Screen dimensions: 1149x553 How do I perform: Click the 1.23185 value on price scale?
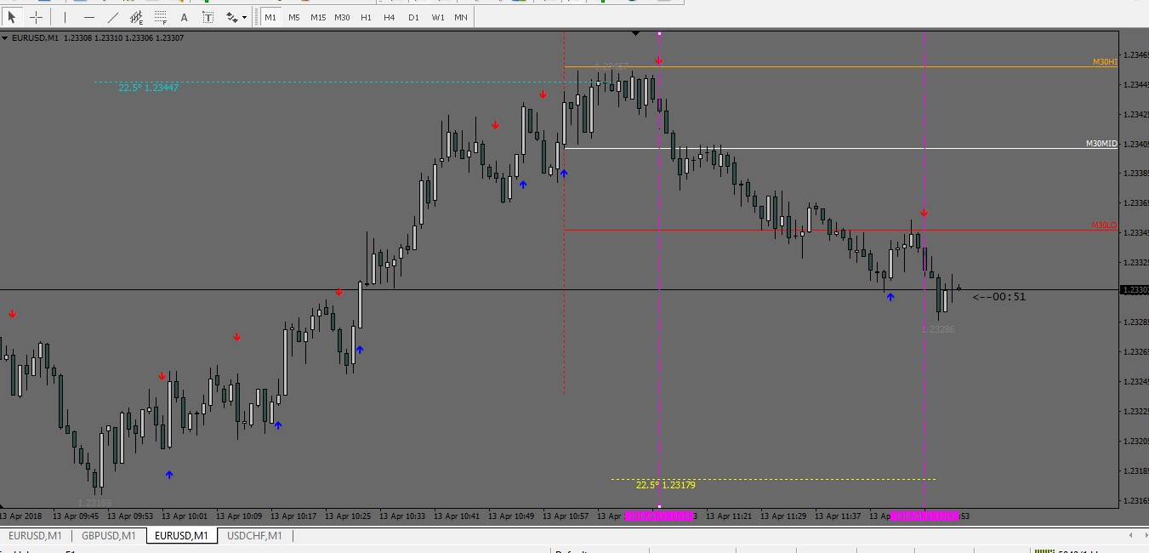[x=1136, y=471]
